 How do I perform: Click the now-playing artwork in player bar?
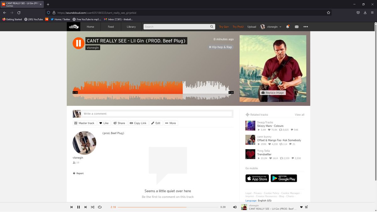coord(244,207)
